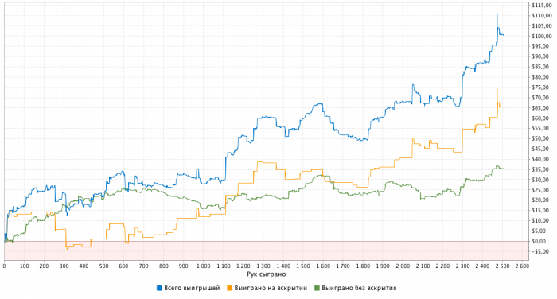Toggle the 'Выиграно на вскрытии' legend label
557x299 pixels.
271,288
